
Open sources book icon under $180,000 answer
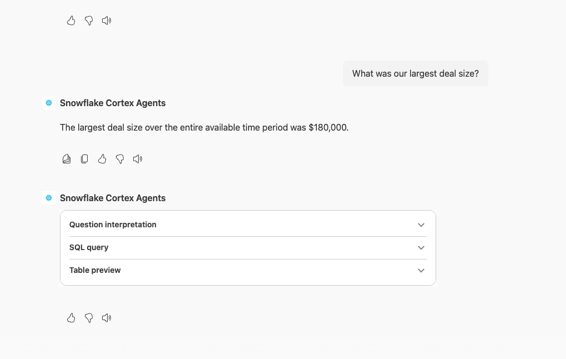coord(67,159)
